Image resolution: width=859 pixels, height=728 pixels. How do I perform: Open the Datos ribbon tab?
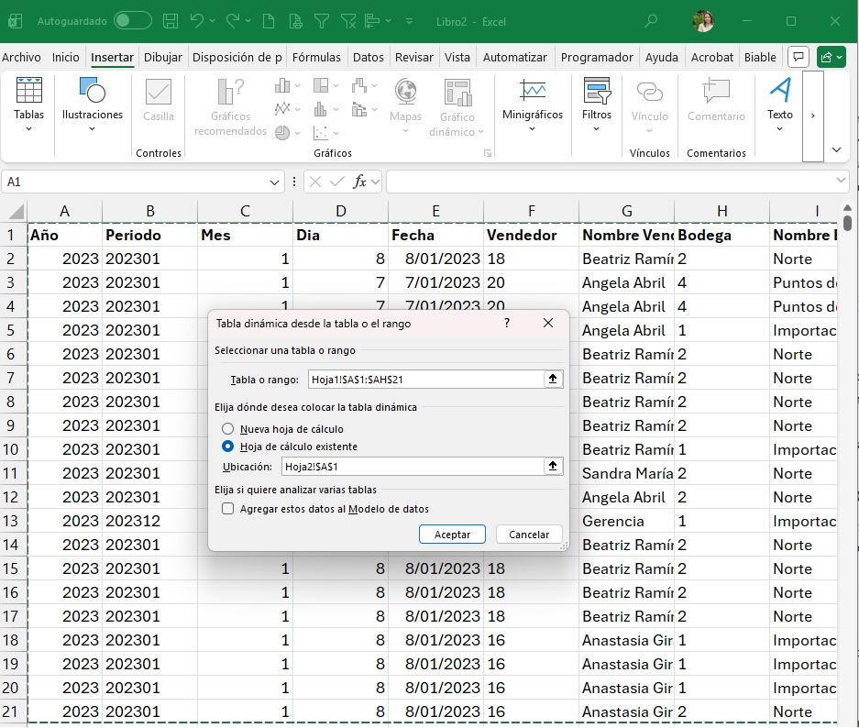tap(369, 57)
